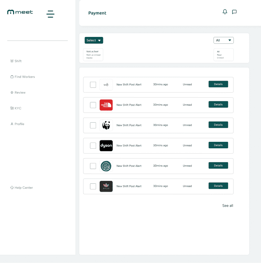Open the chat messages icon
Screen dimensions: 261x263
[234, 12]
